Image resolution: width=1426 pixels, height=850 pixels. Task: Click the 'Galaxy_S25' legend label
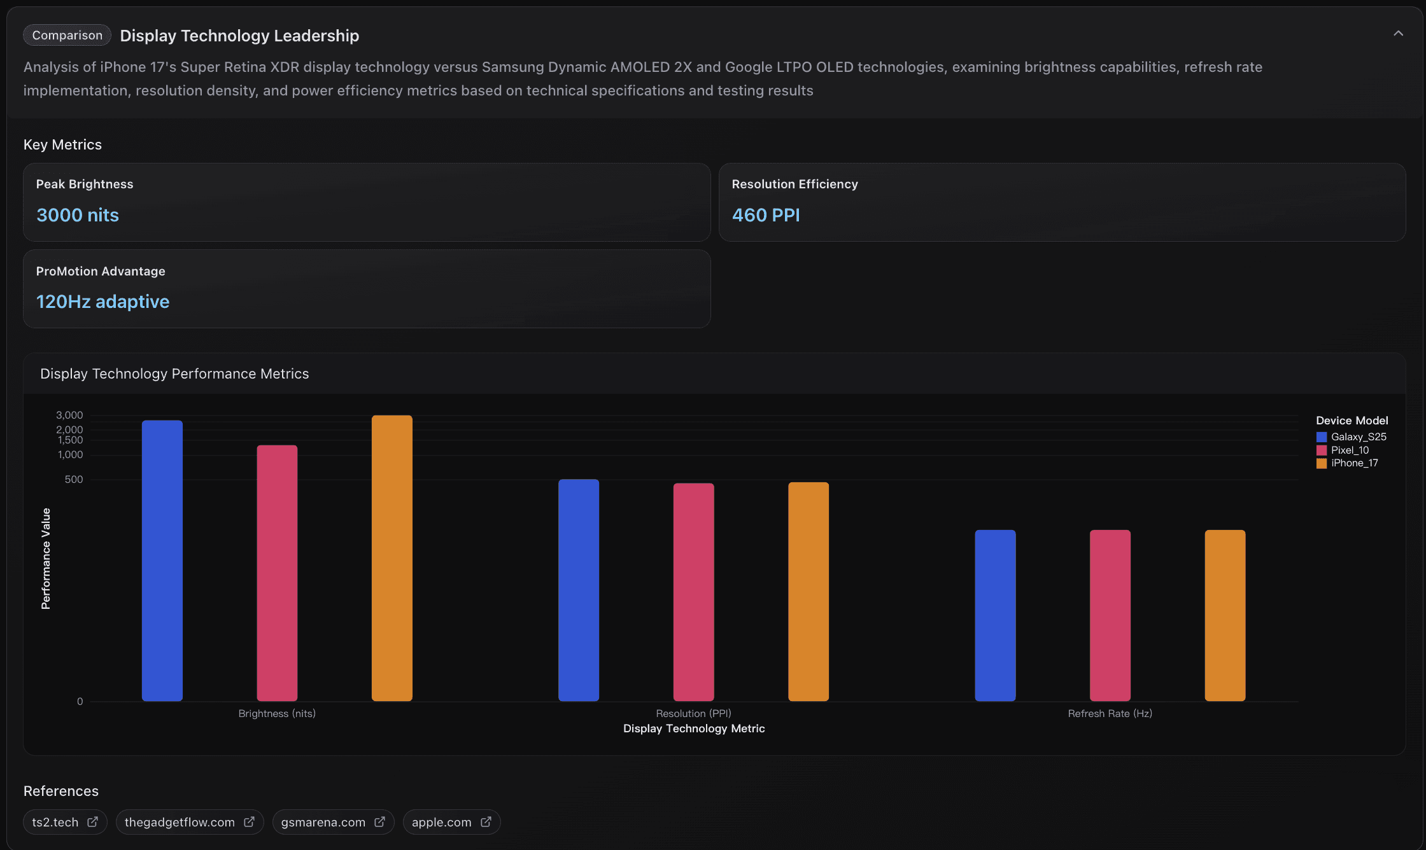(x=1359, y=437)
